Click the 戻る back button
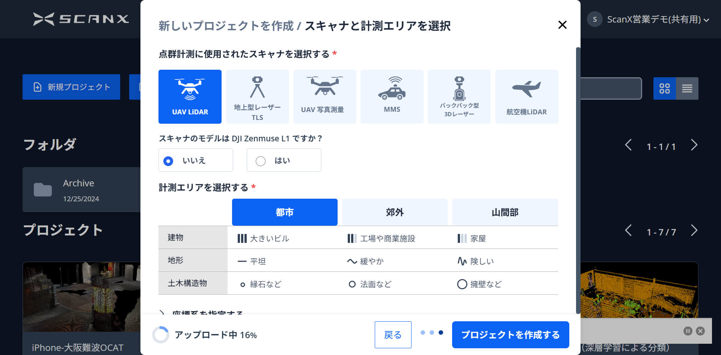This screenshot has width=721, height=355. tap(393, 335)
